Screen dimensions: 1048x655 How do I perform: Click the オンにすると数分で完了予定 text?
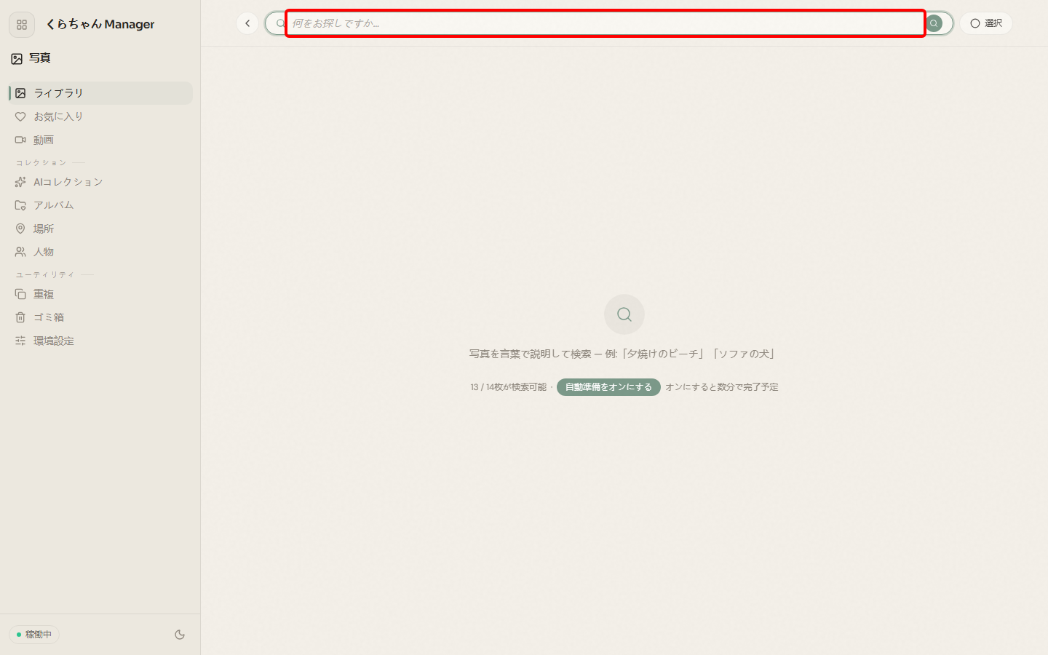[x=722, y=387]
